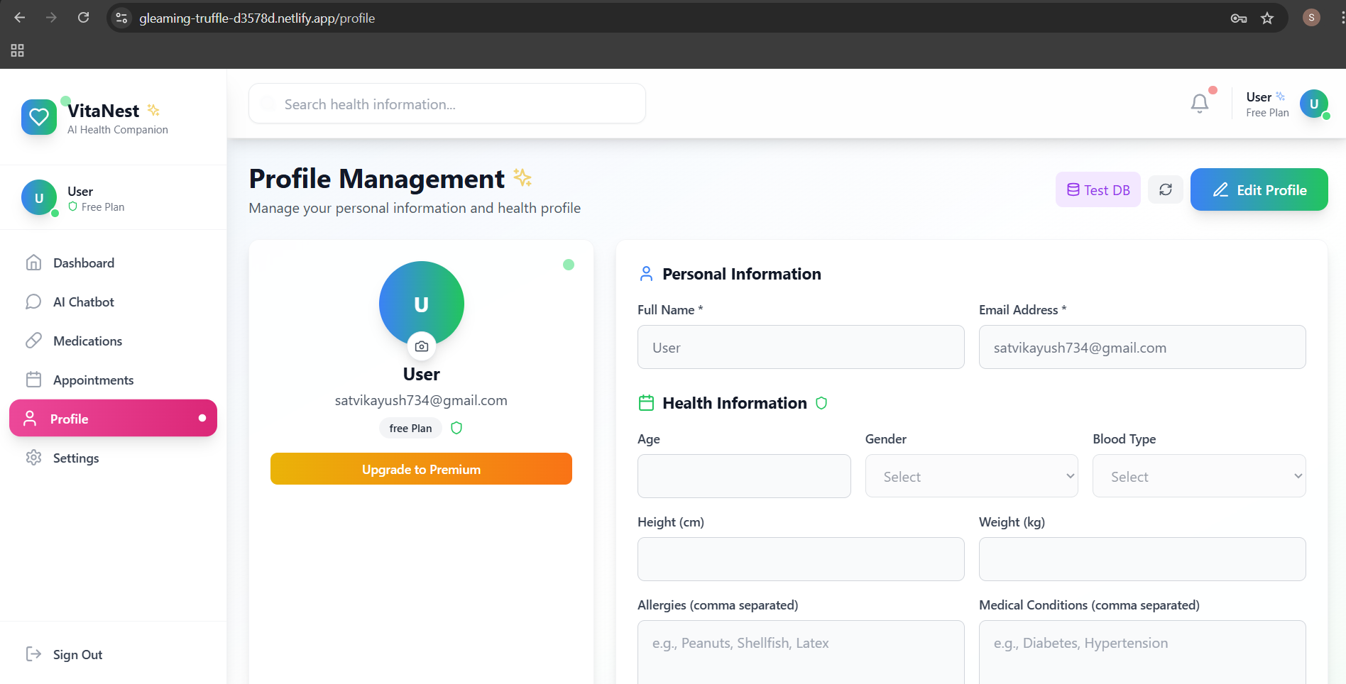Bookmark this page with the star icon
The width and height of the screenshot is (1346, 684).
pyautogui.click(x=1267, y=18)
